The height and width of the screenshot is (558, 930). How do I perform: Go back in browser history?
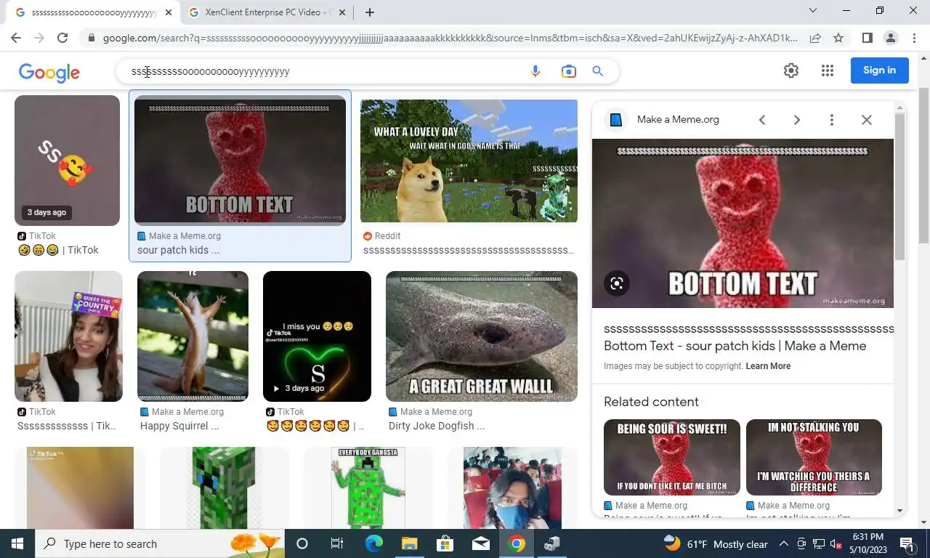pos(16,38)
